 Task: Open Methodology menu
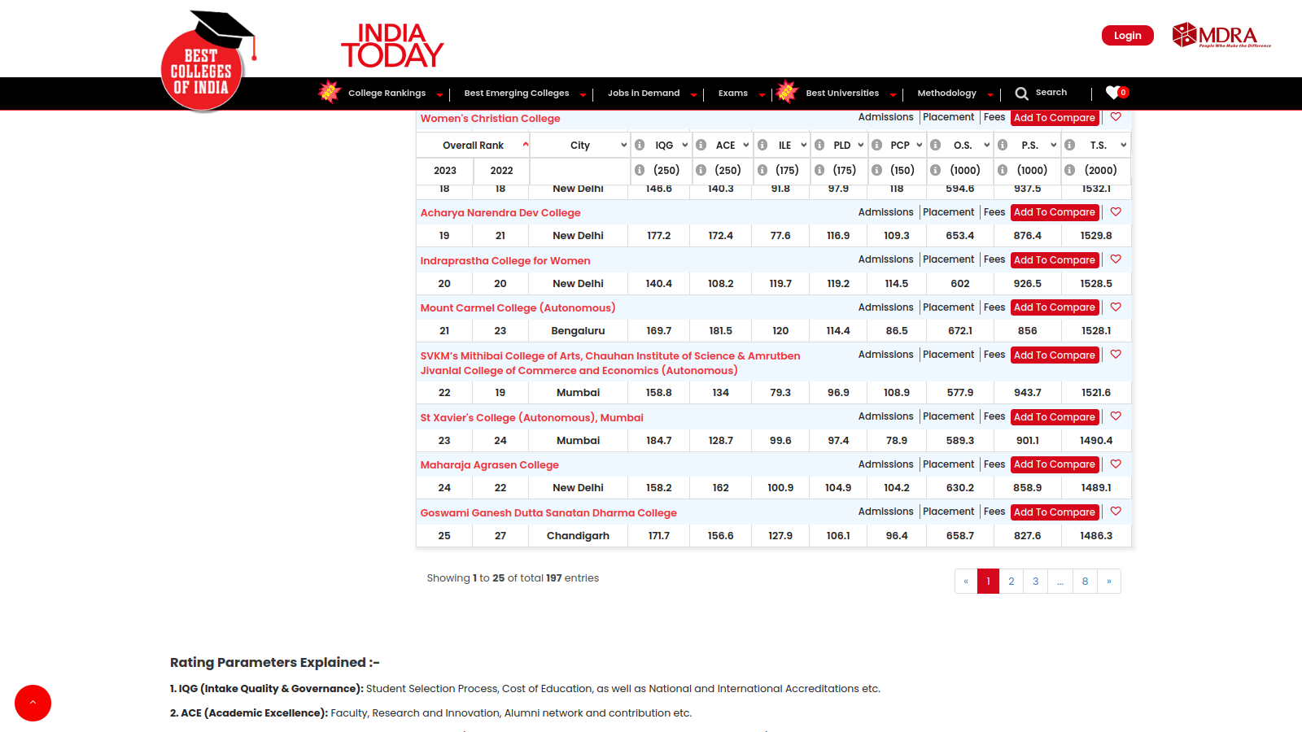point(947,94)
